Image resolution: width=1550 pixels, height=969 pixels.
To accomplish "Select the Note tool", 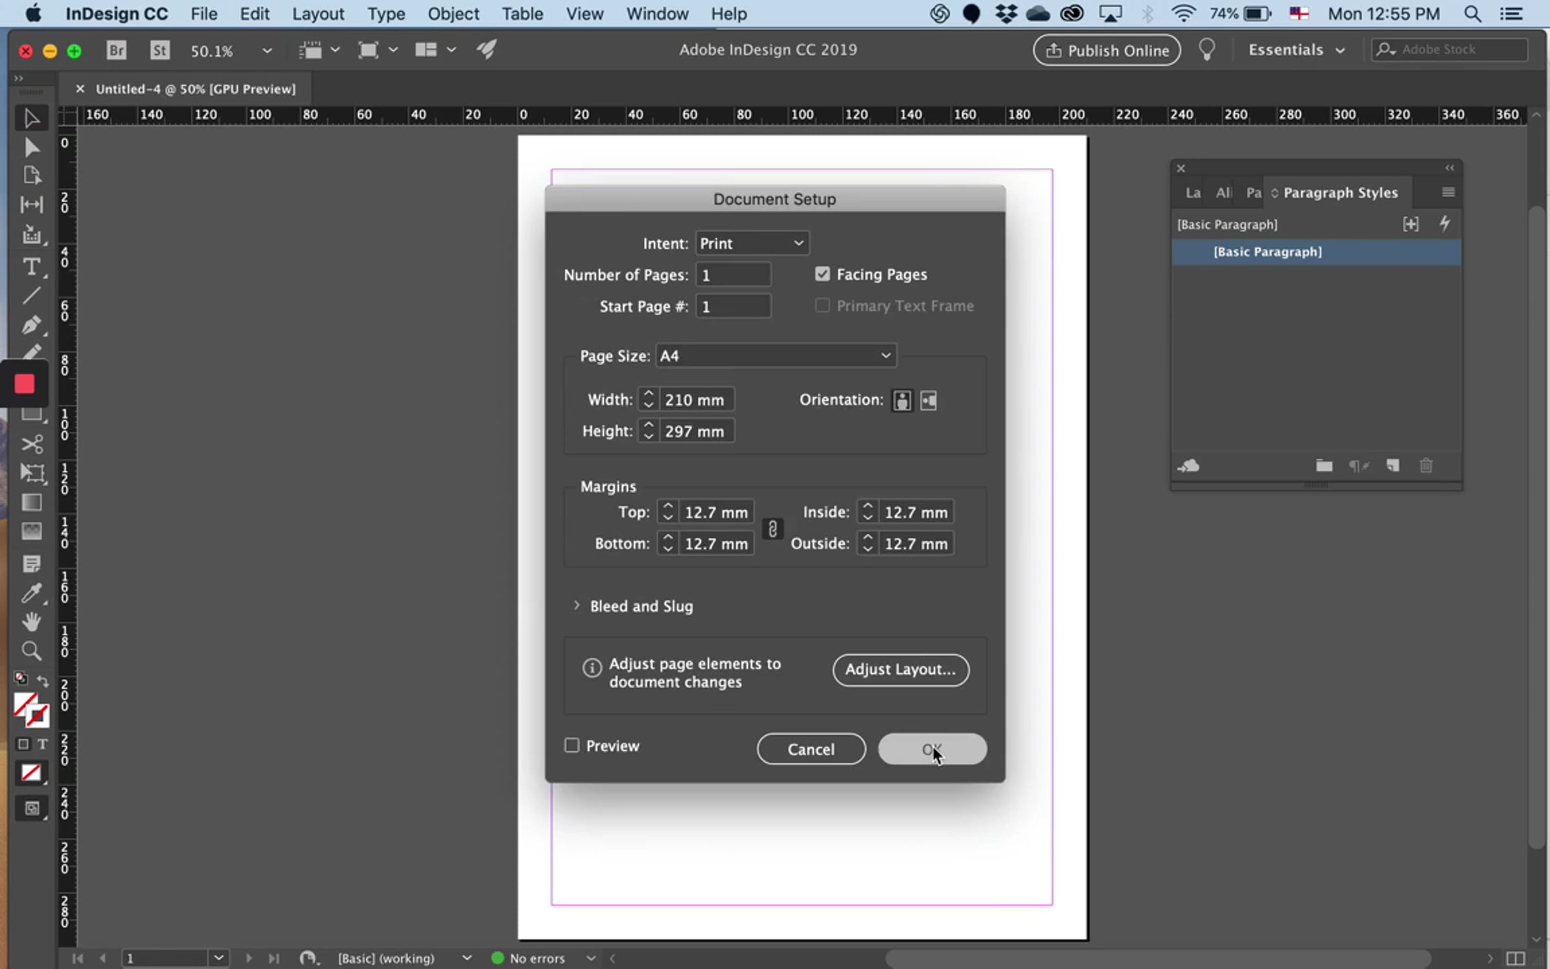I will 32,563.
